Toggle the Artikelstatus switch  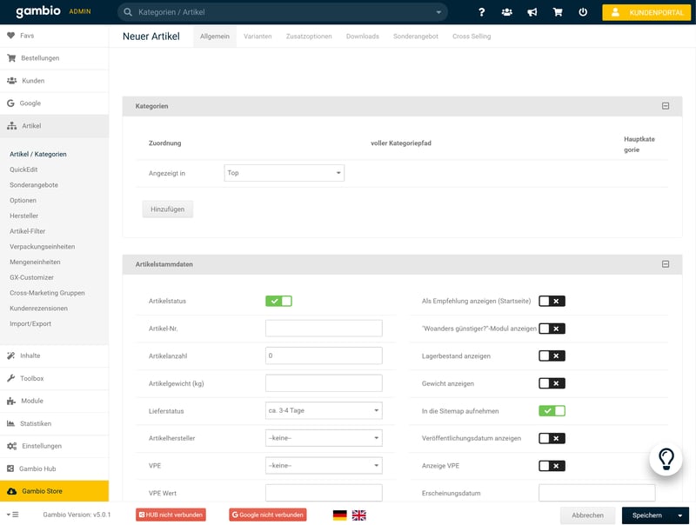pyautogui.click(x=278, y=301)
